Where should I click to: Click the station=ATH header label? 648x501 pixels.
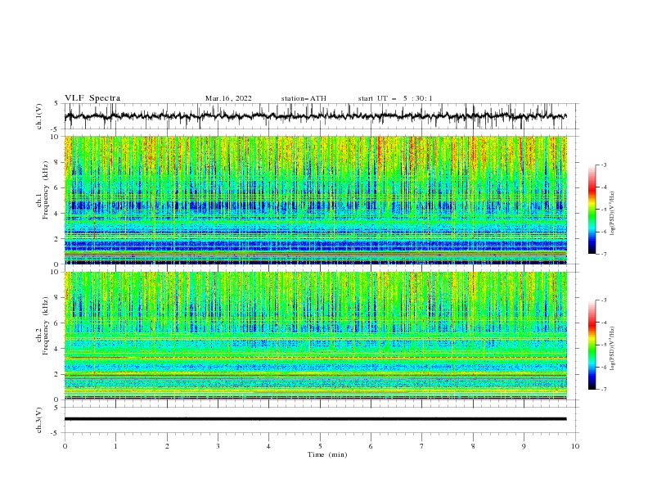pos(304,98)
